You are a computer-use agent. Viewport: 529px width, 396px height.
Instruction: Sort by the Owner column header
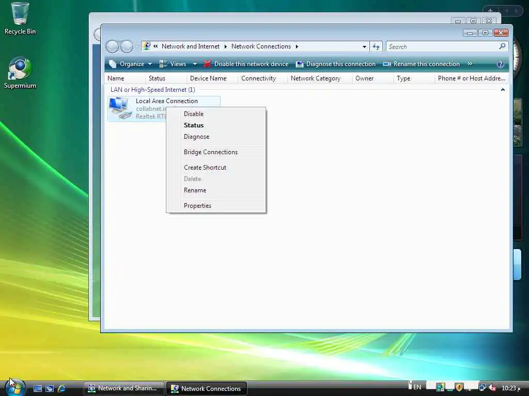(x=373, y=78)
